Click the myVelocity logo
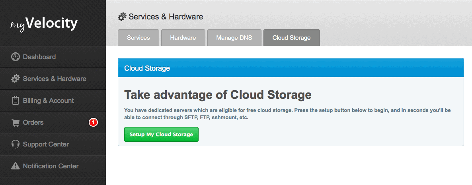 44,24
